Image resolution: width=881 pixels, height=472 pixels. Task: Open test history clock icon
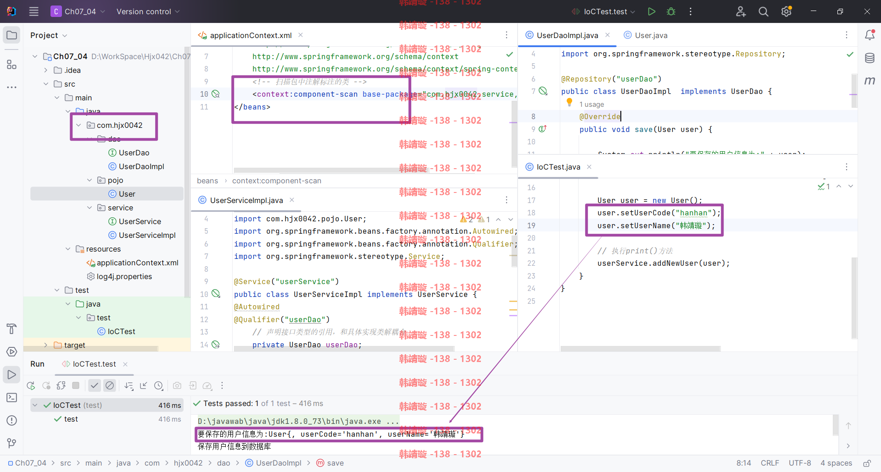click(x=159, y=385)
